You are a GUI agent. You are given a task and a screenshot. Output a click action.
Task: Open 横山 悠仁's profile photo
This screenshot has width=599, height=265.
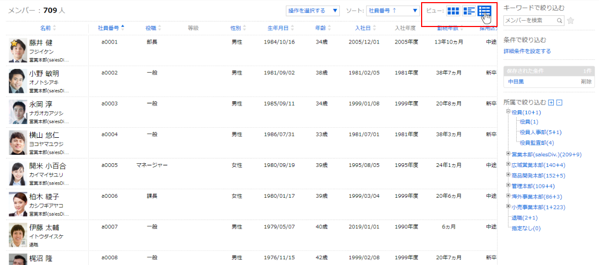pos(18,143)
